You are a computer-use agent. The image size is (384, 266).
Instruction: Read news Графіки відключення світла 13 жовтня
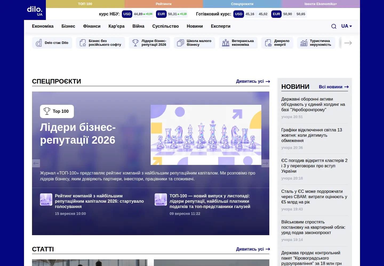(x=311, y=135)
